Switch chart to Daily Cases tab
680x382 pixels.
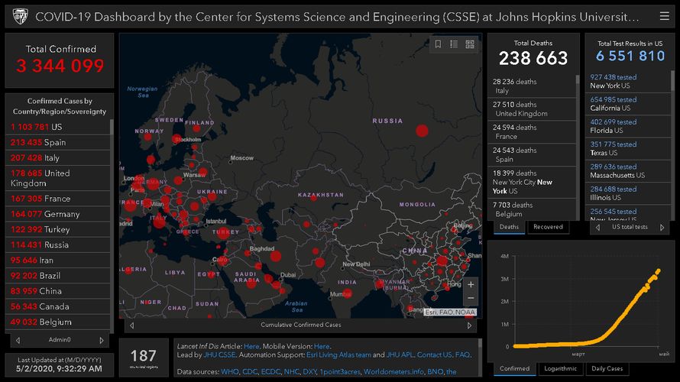pyautogui.click(x=607, y=368)
